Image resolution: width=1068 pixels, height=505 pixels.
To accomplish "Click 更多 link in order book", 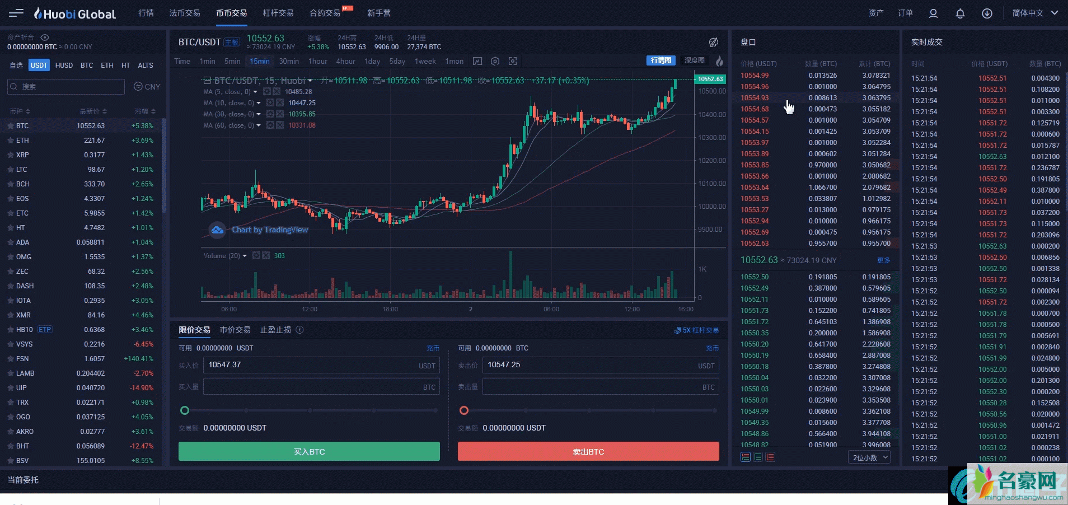I will [x=884, y=260].
